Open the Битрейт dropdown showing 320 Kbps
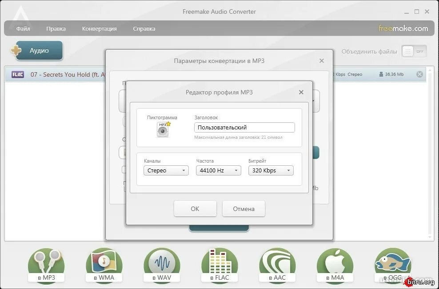This screenshot has height=289, width=439. click(x=271, y=171)
